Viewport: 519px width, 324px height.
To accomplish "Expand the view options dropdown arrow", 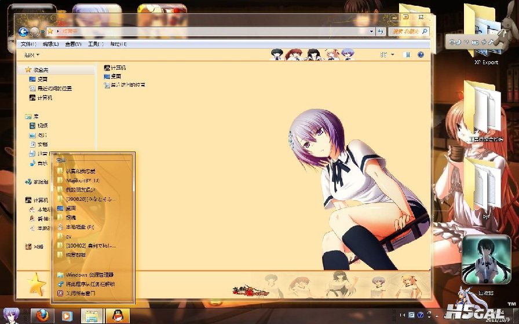I will [393, 54].
